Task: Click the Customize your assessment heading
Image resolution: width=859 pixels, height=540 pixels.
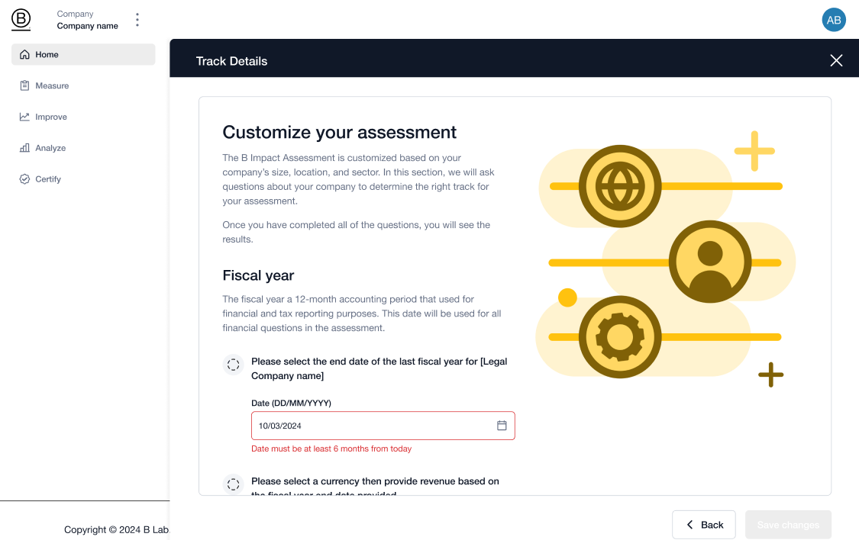Action: [x=339, y=133]
